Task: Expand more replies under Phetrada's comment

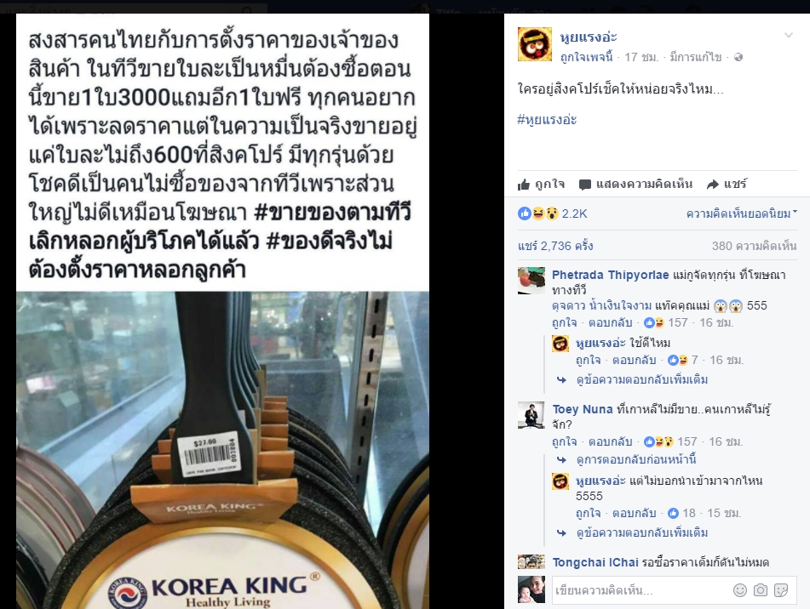Action: [x=642, y=380]
